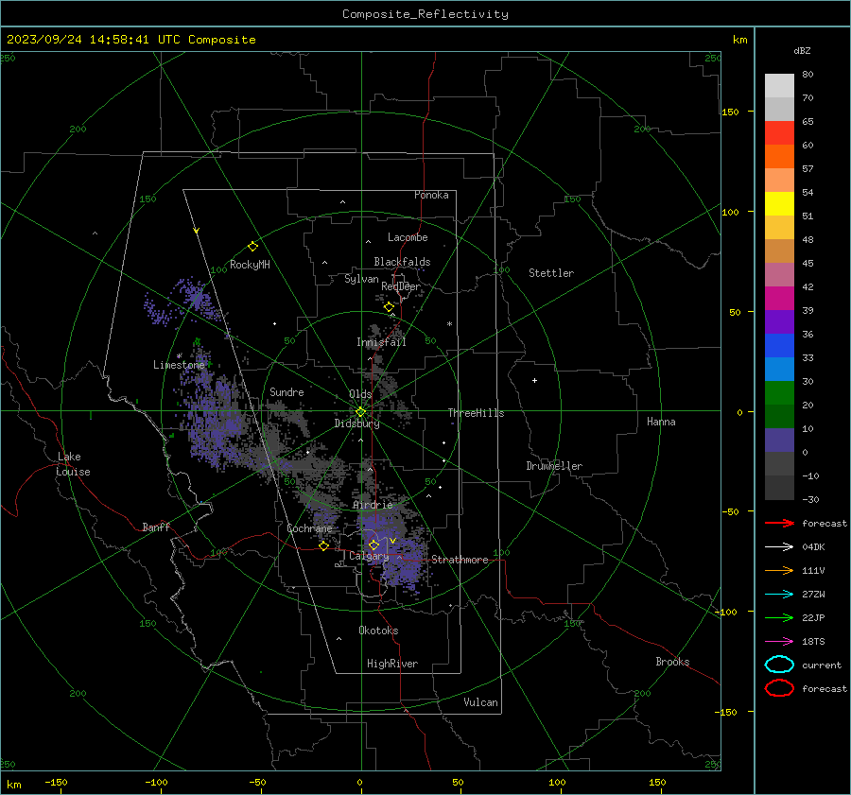Click the Lacombe city label

click(x=408, y=237)
